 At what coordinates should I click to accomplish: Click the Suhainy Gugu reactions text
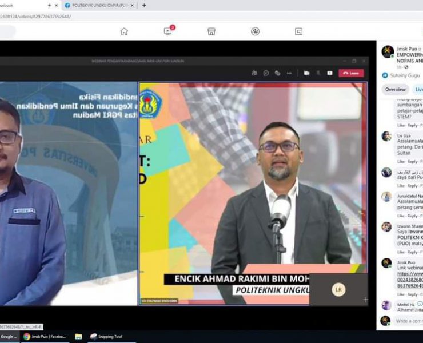click(x=405, y=75)
